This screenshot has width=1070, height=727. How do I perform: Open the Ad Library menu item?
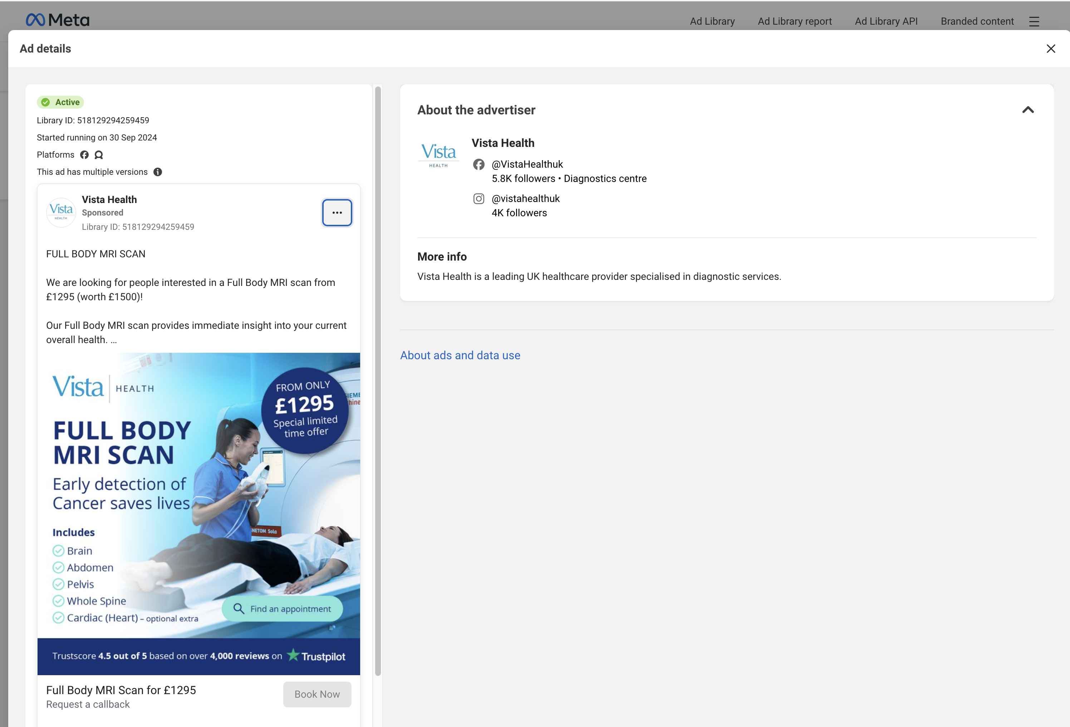(712, 21)
